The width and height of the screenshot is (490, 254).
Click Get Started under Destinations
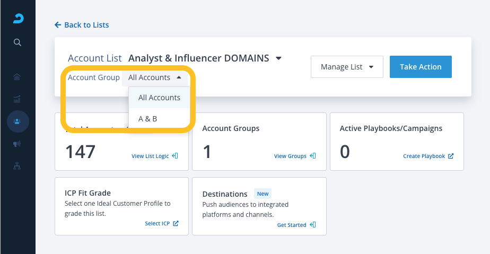tap(292, 225)
